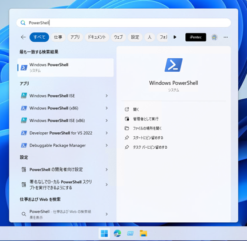Select the partially visible フォルダー filter tab
Viewport: 247px width, 241px height.
tap(162, 37)
